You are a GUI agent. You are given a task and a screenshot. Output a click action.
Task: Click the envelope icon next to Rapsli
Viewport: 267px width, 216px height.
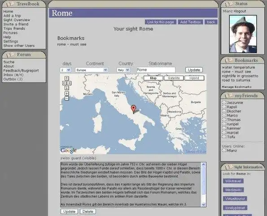point(224,107)
